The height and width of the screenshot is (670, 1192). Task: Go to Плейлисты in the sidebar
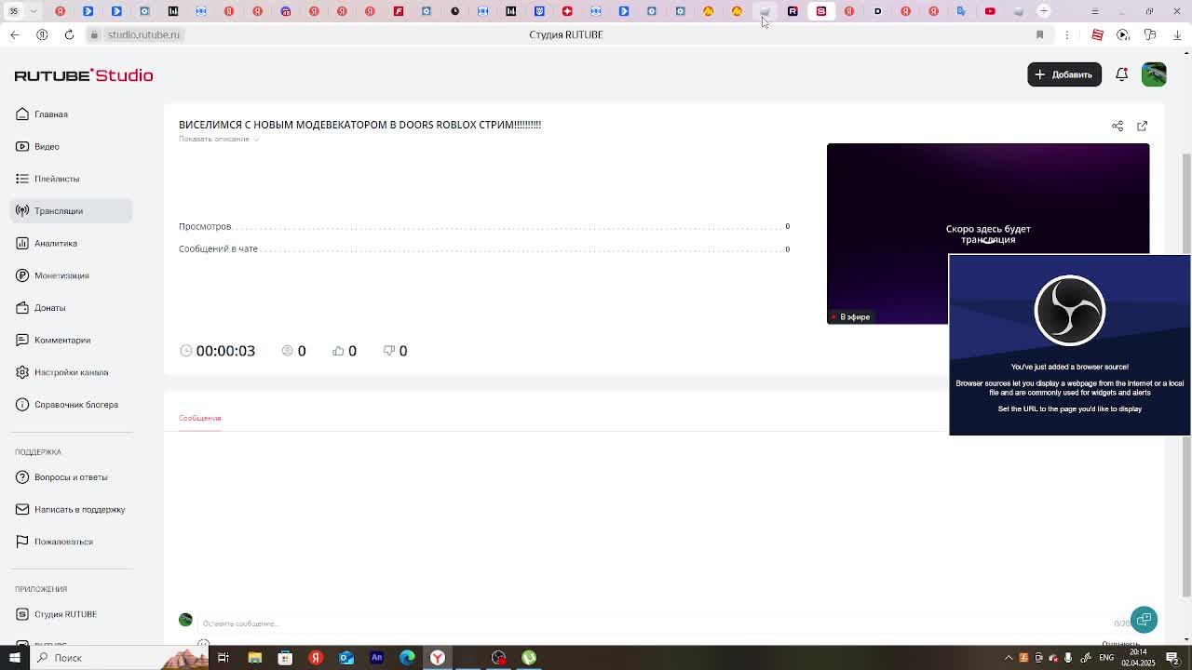57,179
